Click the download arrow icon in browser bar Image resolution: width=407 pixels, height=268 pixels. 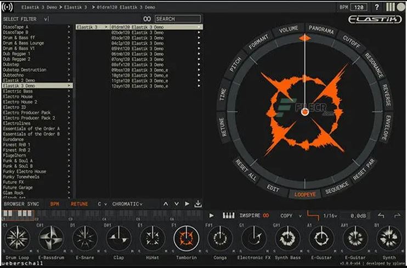pos(198,204)
